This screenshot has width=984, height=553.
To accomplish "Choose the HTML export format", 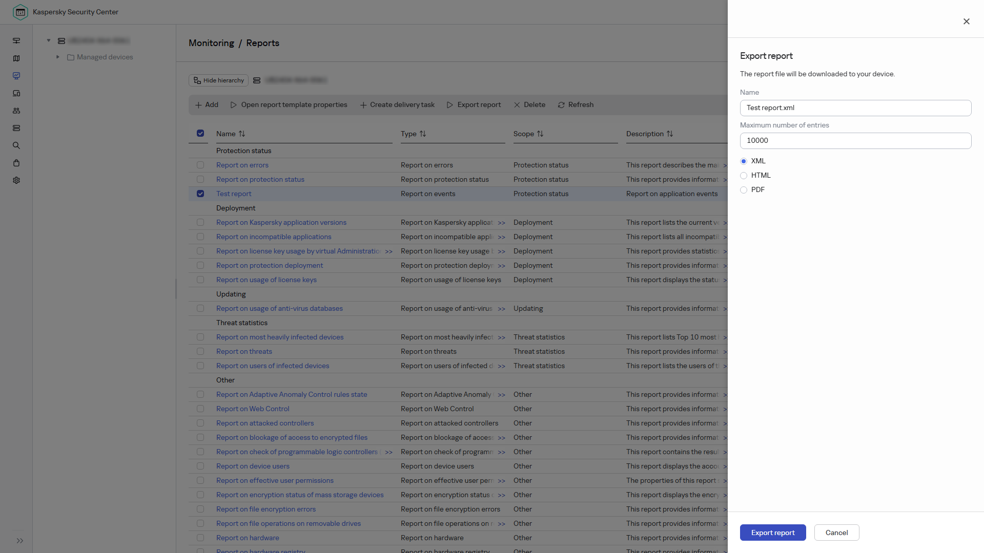I will tap(744, 176).
